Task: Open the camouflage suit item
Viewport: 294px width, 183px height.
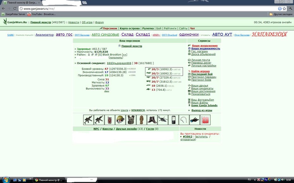Action: [x=141, y=120]
